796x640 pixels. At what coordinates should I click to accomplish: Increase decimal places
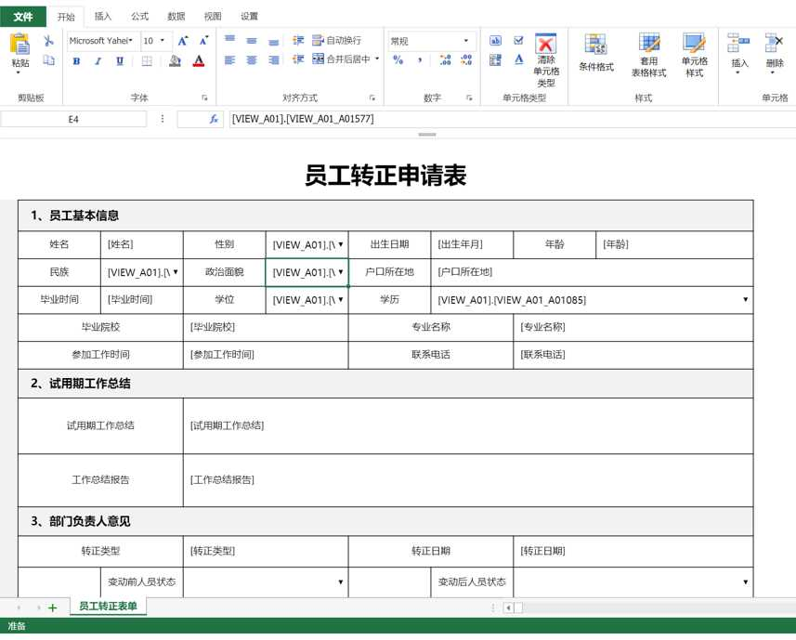(x=445, y=59)
